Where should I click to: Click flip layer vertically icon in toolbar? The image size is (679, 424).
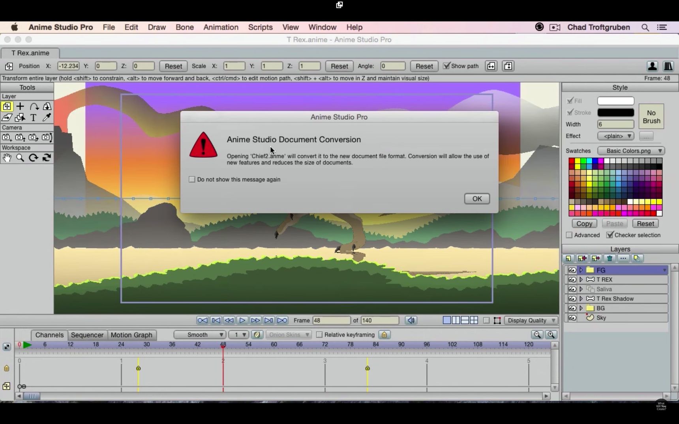tap(508, 66)
